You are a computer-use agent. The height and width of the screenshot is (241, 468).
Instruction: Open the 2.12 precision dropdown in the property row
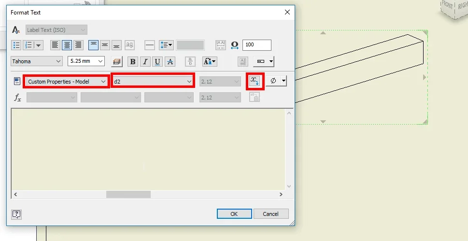(220, 81)
